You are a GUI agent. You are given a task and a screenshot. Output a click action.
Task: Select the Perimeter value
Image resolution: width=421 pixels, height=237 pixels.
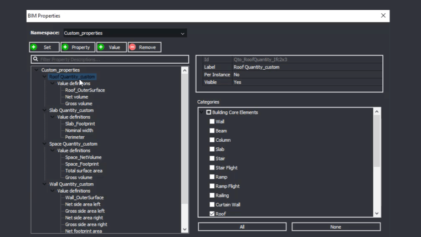[x=75, y=137]
